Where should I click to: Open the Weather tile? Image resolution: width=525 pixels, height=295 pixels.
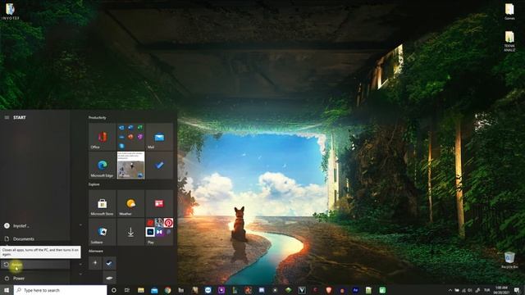click(130, 203)
